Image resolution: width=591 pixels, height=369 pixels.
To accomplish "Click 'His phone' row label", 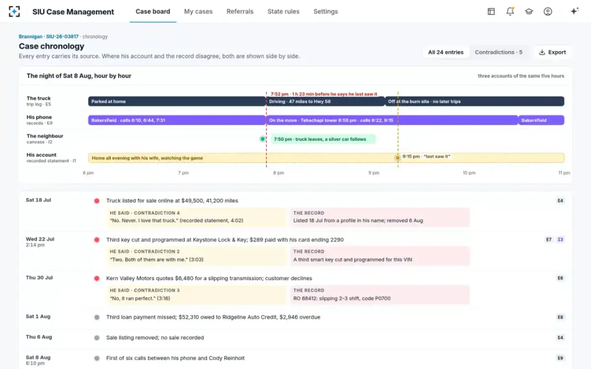I will pyautogui.click(x=39, y=117).
